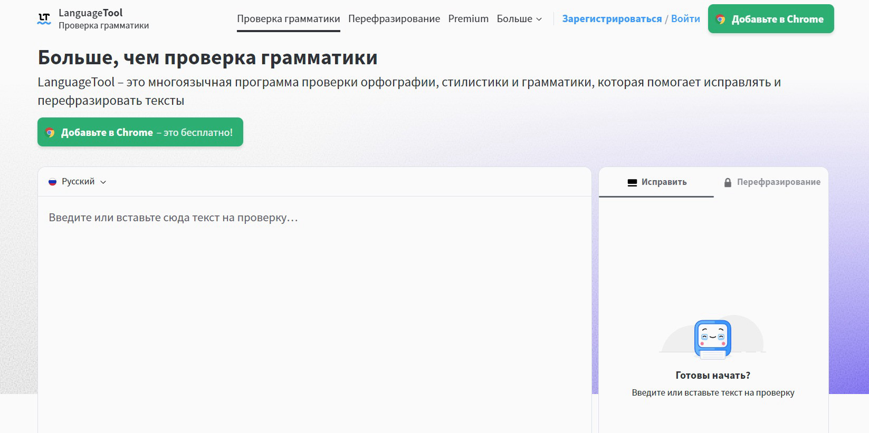Viewport: 869px width, 433px height.
Task: Click the Зарегистрироваться link
Action: (x=612, y=19)
